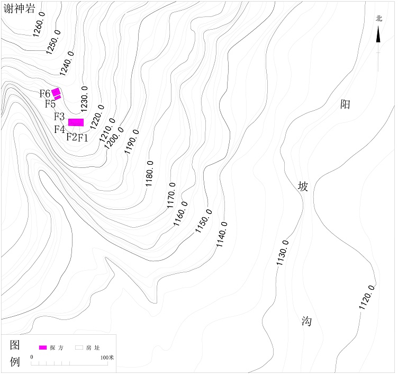Viewport: 398px width, 374px height.
Task: Select the large magenta excavation rectangle near F3
Action: [76, 122]
